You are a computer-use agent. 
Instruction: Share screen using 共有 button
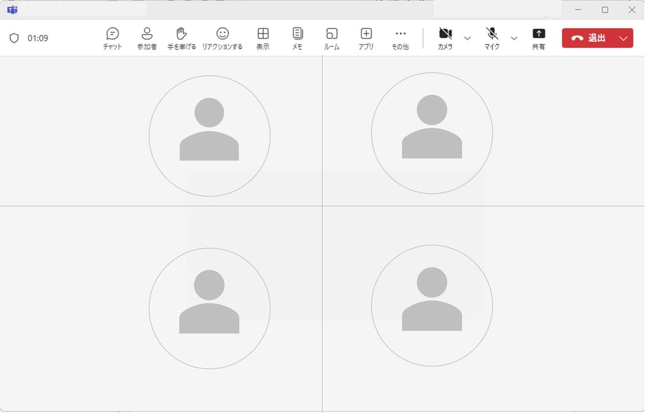(538, 39)
